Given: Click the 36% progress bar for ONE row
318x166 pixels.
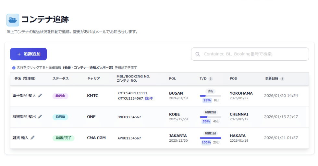Looking at the screenshot, I should pyautogui.click(x=210, y=117).
